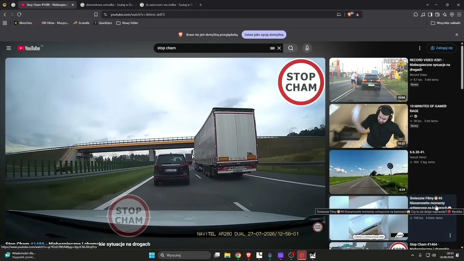Open the Scrandle bookmark
The width and height of the screenshot is (464, 261).
[81, 23]
